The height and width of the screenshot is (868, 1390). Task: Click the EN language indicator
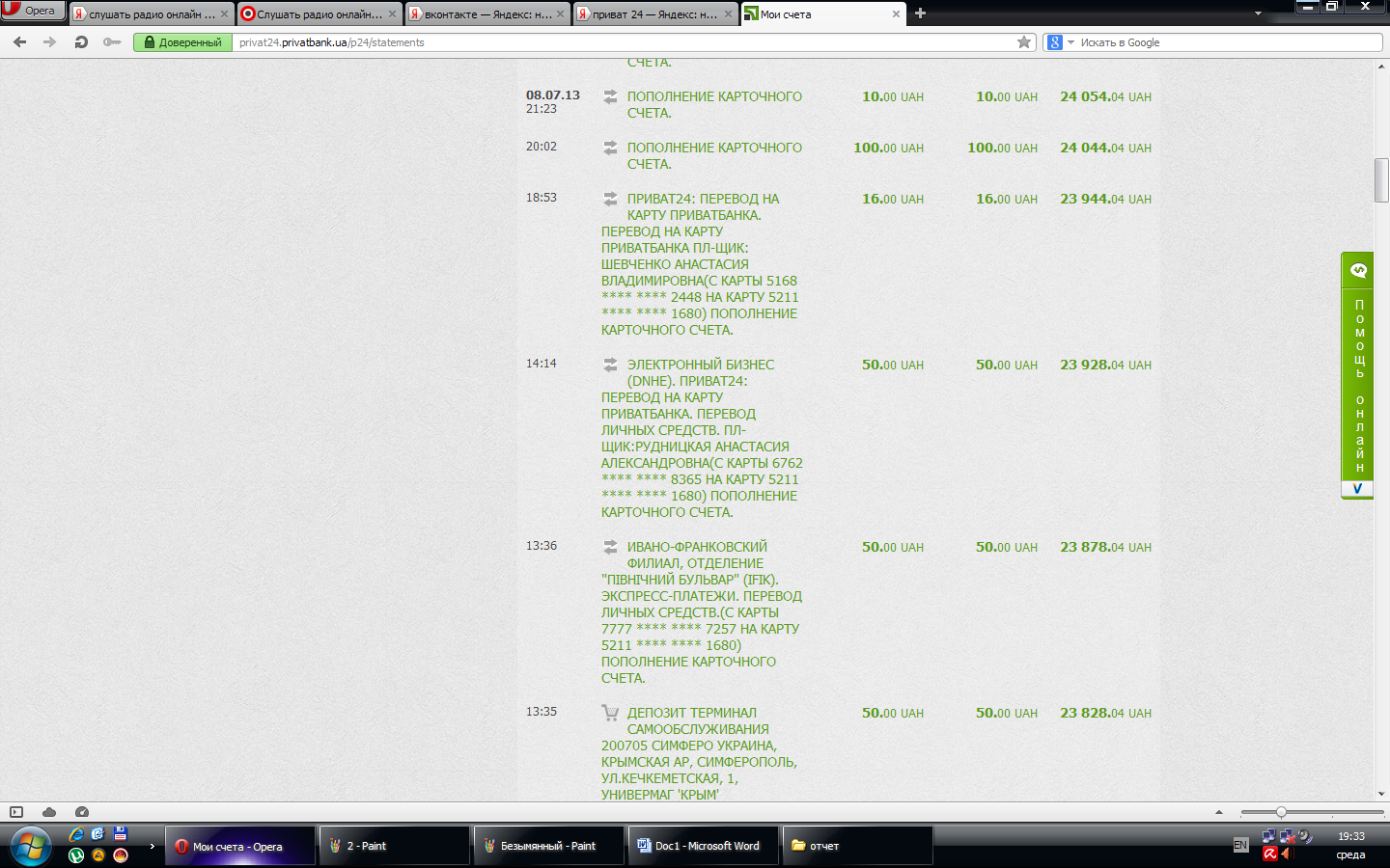click(1240, 845)
